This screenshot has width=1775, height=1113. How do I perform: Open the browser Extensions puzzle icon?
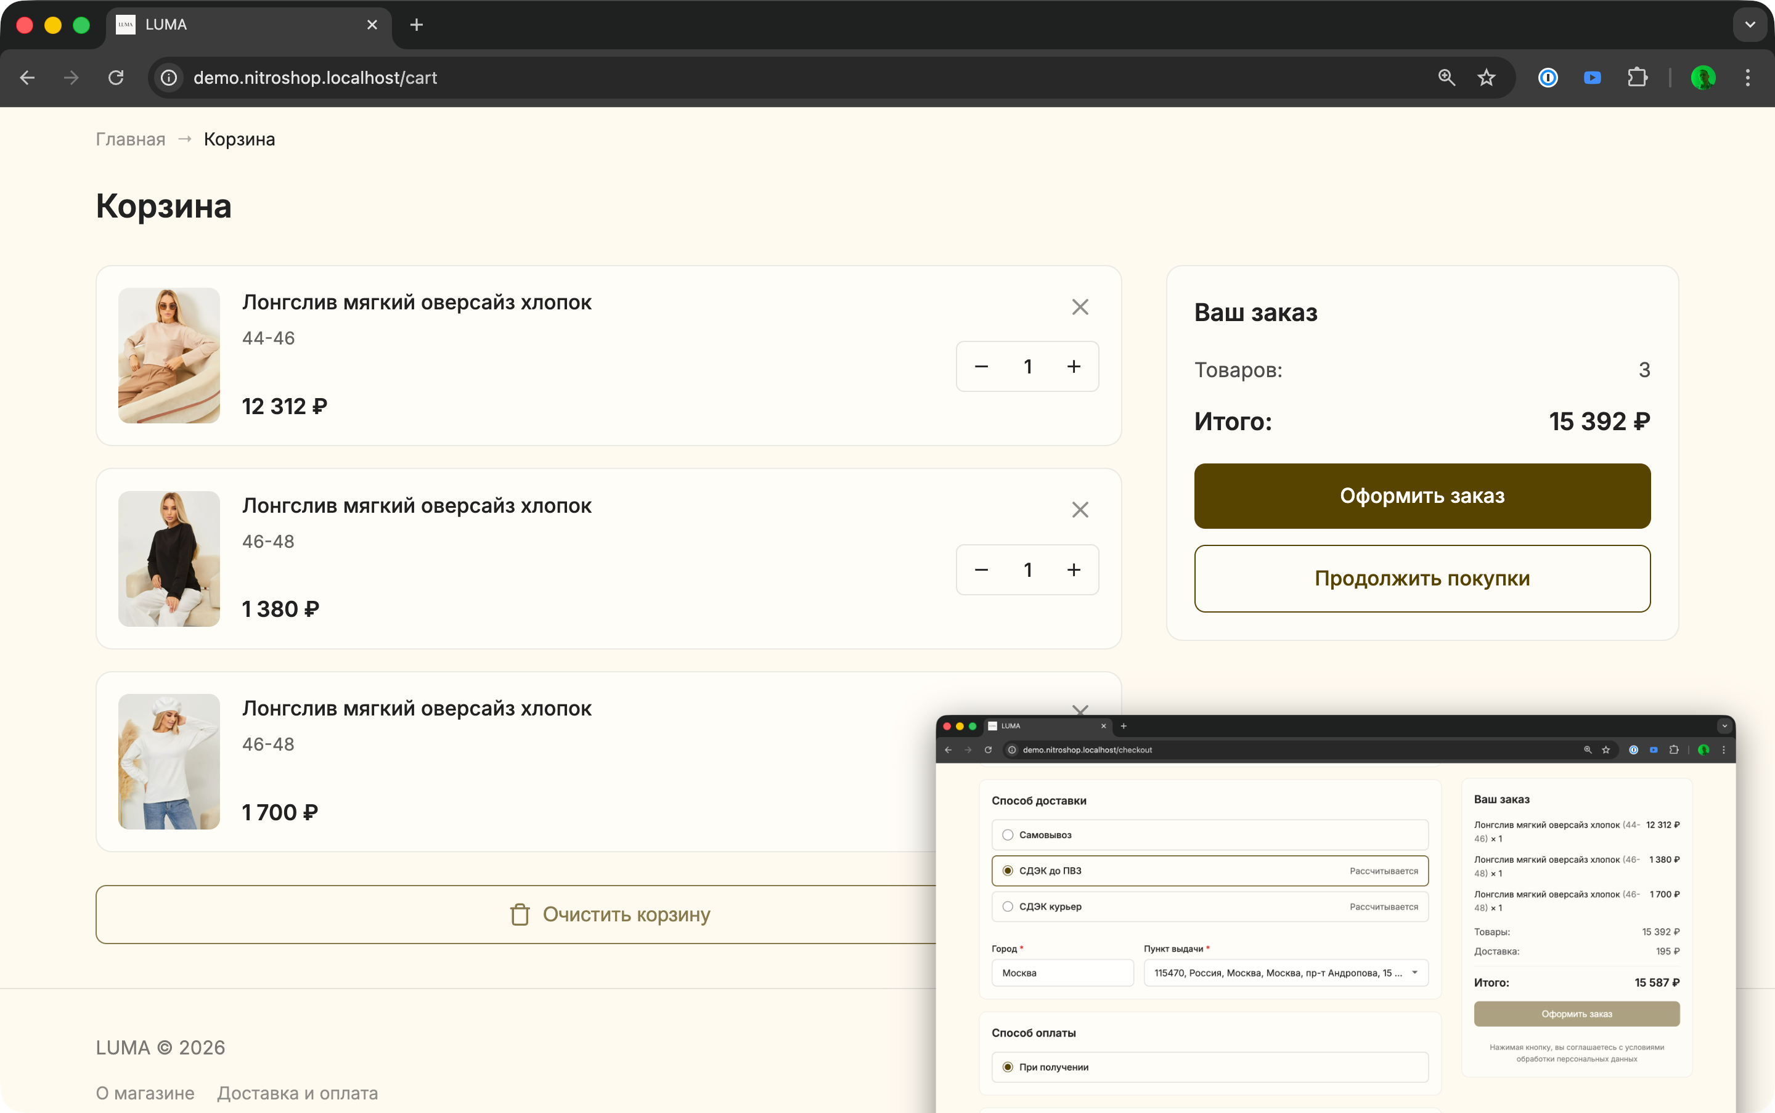pos(1636,77)
